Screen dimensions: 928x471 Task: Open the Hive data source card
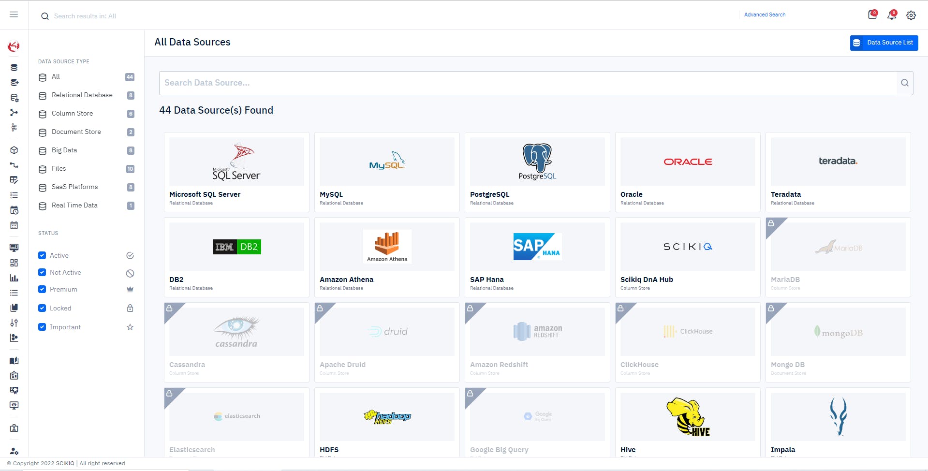[688, 423]
